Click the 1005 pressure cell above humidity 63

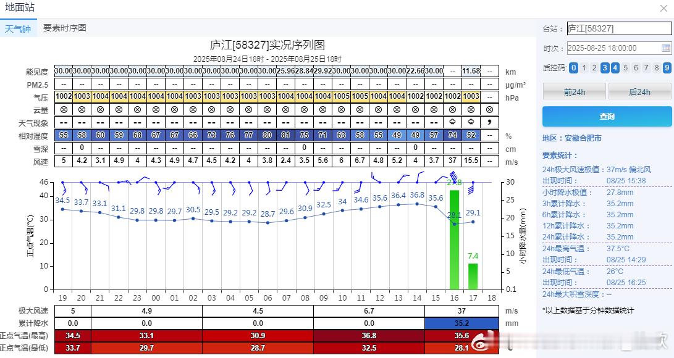pos(341,96)
